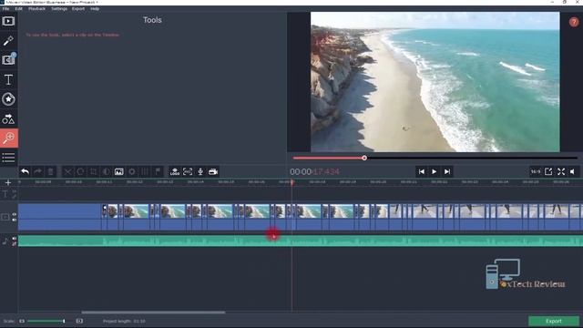Click the horizontal timeline scrollbar
Image resolution: width=583 pixels, height=328 pixels.
(153, 313)
